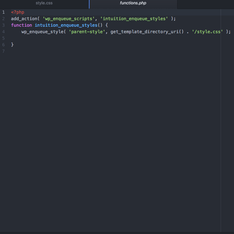Click line number 7 in gutter

3,51
